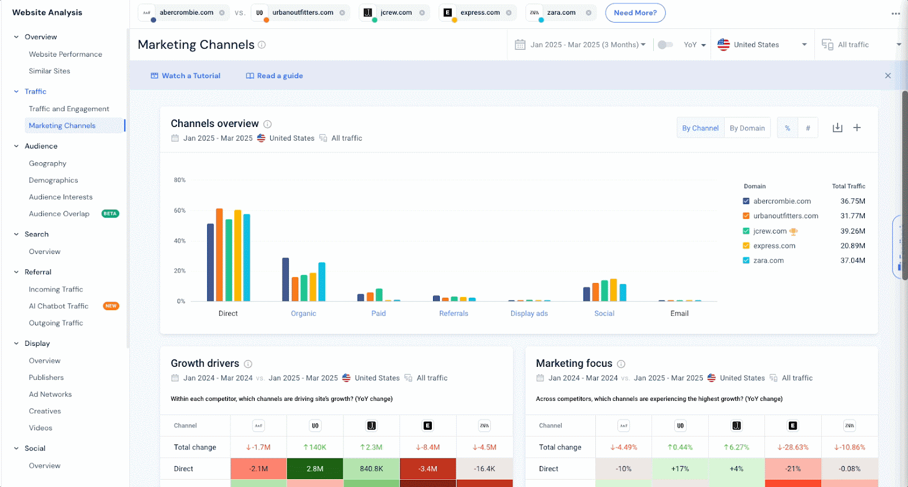
Task: Click Zara logo in Growth drivers header
Action: pos(485,425)
